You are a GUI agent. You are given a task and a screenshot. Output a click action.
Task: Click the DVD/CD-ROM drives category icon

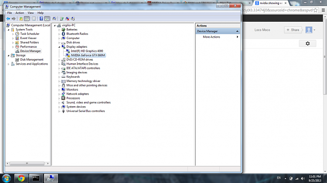point(63,59)
